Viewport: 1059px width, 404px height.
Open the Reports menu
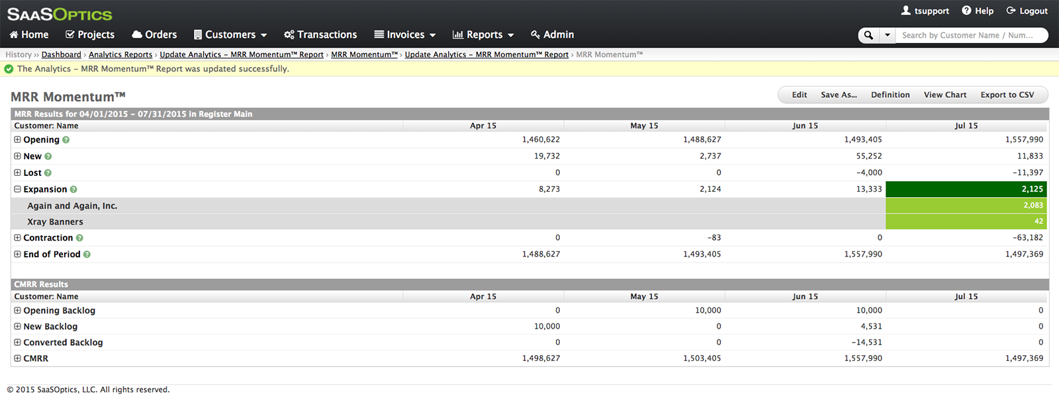click(484, 34)
